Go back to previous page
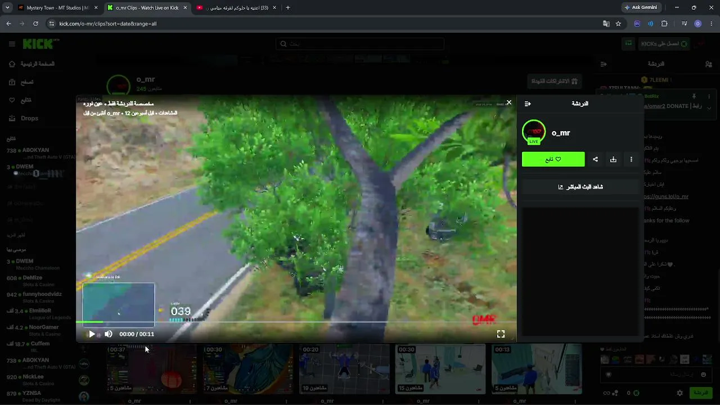Screen dimensions: 720x405 point(8,24)
